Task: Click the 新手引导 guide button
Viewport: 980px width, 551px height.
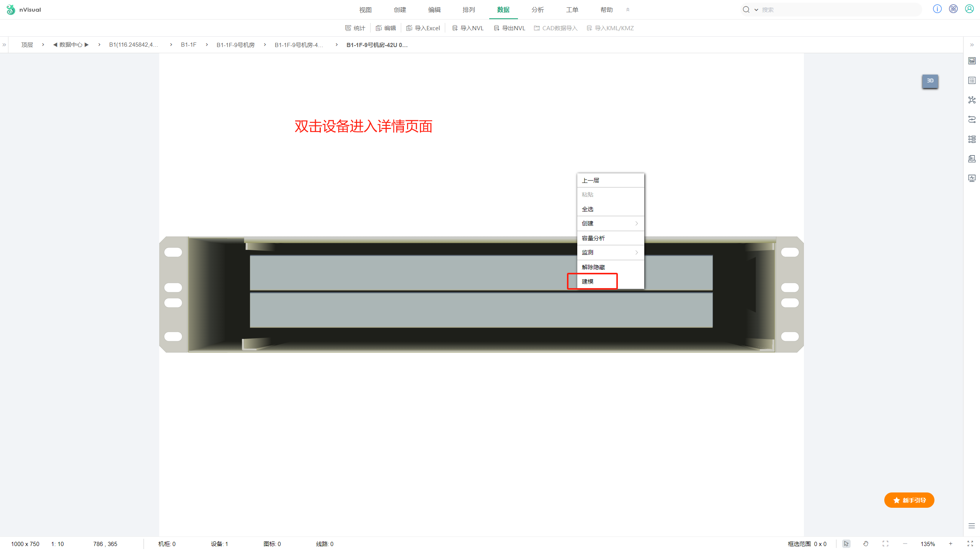Action: point(909,500)
